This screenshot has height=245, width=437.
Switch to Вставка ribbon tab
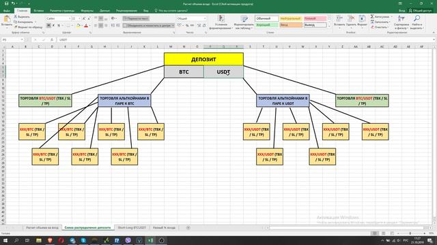click(x=38, y=11)
